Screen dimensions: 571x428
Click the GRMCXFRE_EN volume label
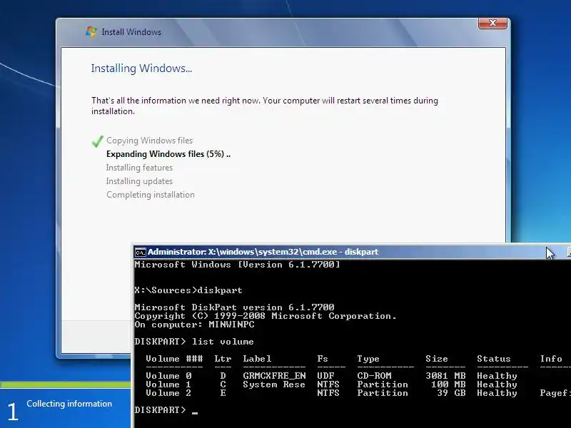pyautogui.click(x=274, y=376)
